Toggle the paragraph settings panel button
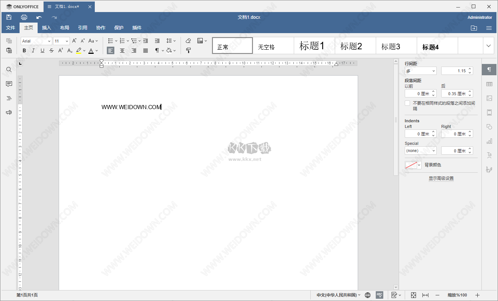Image resolution: width=498 pixels, height=301 pixels. (x=489, y=70)
